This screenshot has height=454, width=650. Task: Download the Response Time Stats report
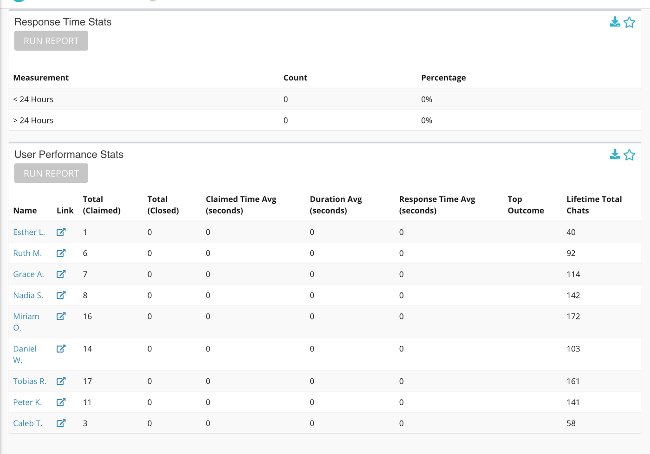(x=615, y=22)
